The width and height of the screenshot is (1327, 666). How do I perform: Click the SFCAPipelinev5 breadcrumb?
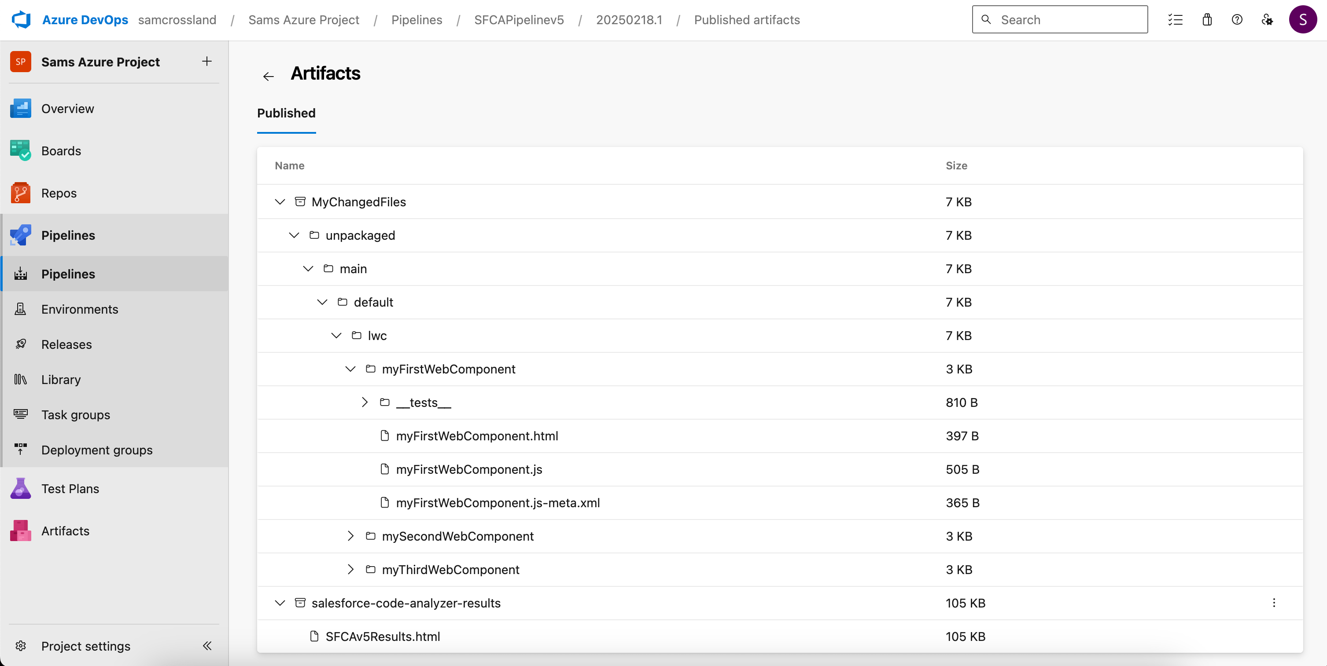coord(519,19)
